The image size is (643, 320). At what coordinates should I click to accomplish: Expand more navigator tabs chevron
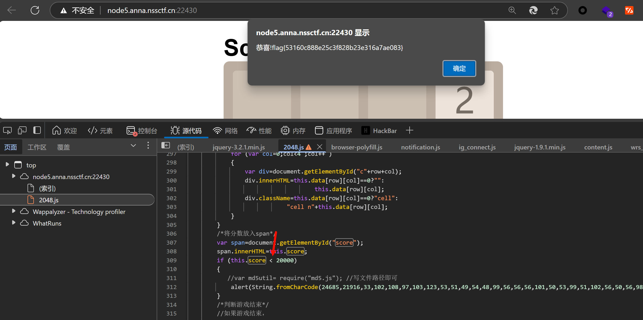pyautogui.click(x=133, y=145)
